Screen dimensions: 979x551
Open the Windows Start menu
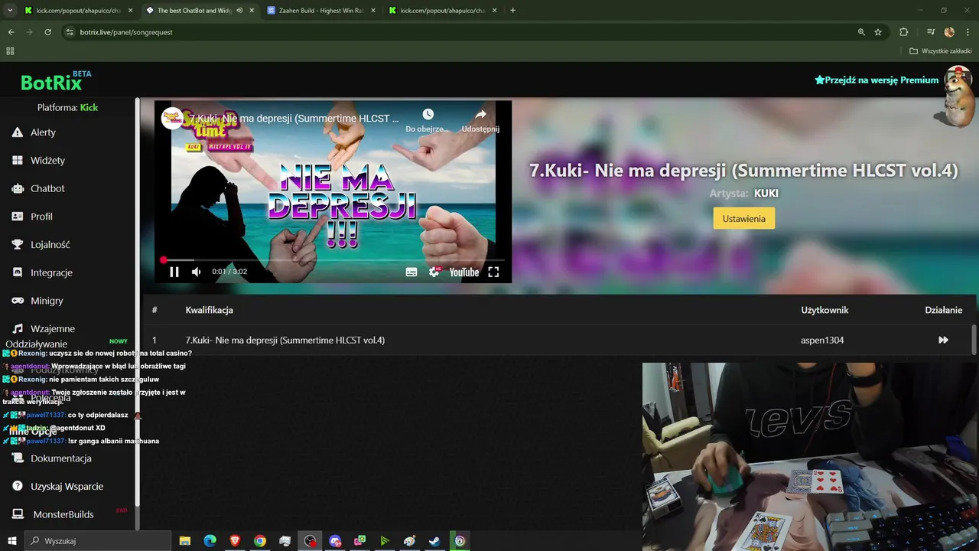(x=11, y=541)
